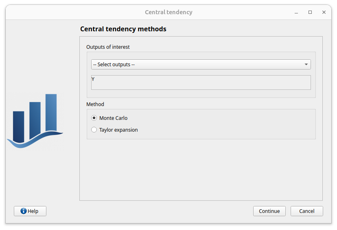Close the Central tendency window
337x230 pixels.
[x=324, y=12]
